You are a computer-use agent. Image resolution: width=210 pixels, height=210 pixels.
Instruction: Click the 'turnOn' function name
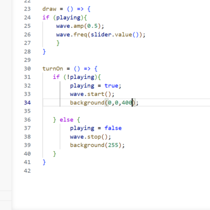coord(52,69)
